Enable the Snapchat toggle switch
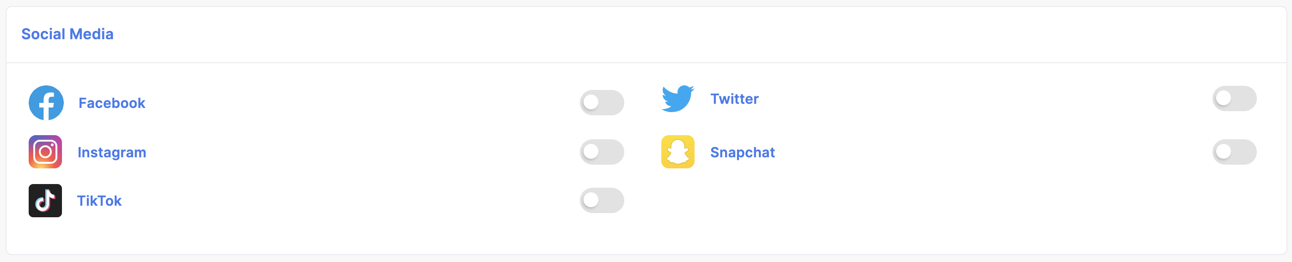The height and width of the screenshot is (262, 1292). 1234,151
